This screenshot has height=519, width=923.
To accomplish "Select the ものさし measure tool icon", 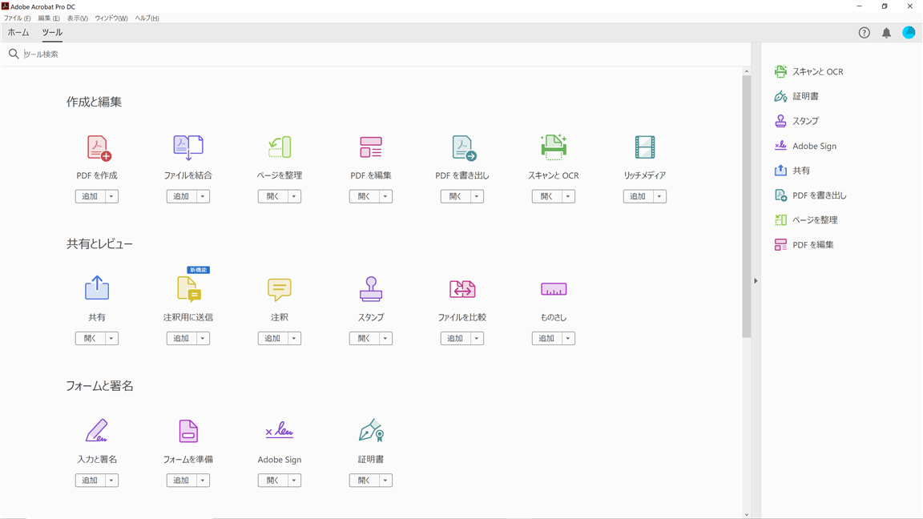I will point(553,289).
